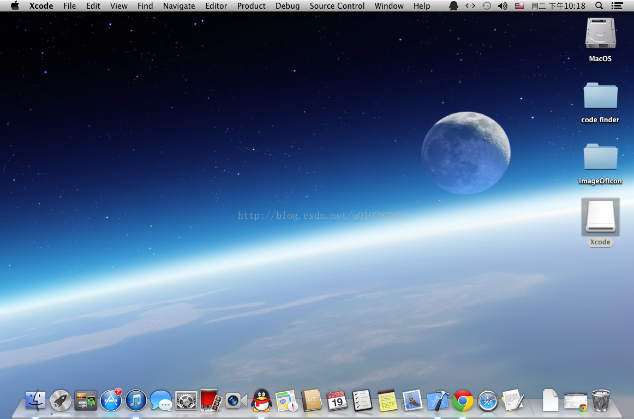Select the MacOS hard drive on desktop
The height and width of the screenshot is (419, 634).
pos(600,34)
